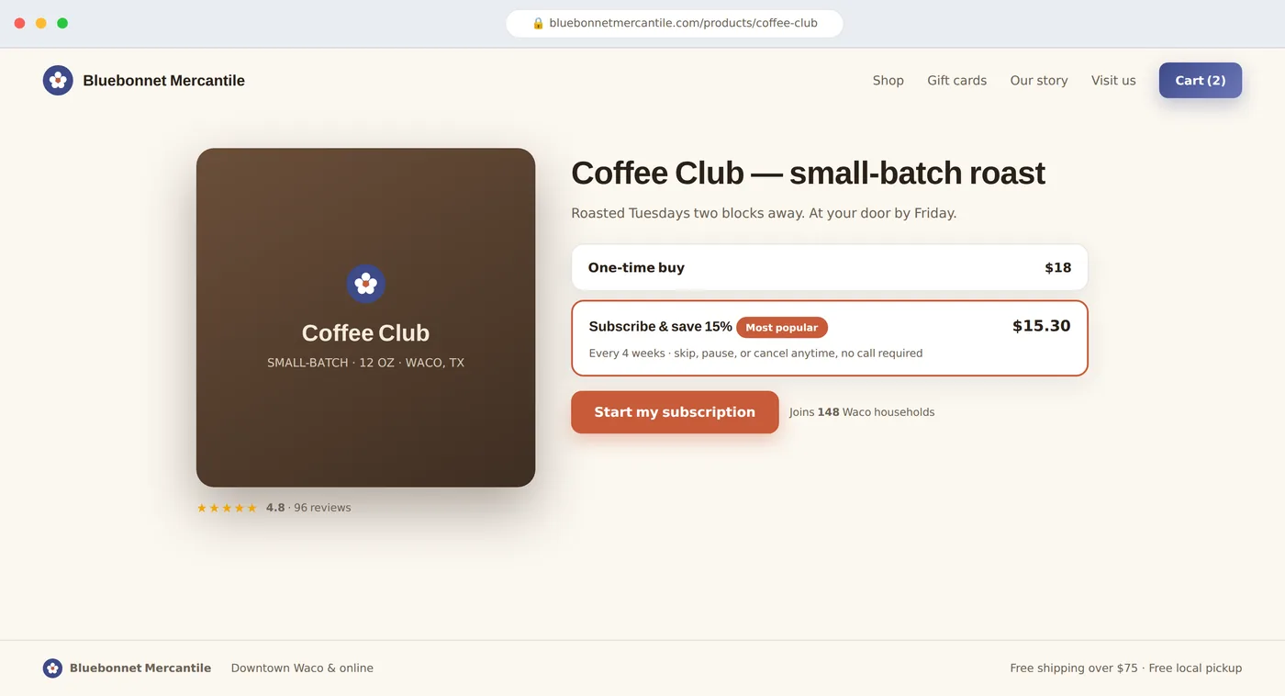Choose the Subscribe & save 15% option
Image resolution: width=1285 pixels, height=696 pixels.
[x=830, y=338]
